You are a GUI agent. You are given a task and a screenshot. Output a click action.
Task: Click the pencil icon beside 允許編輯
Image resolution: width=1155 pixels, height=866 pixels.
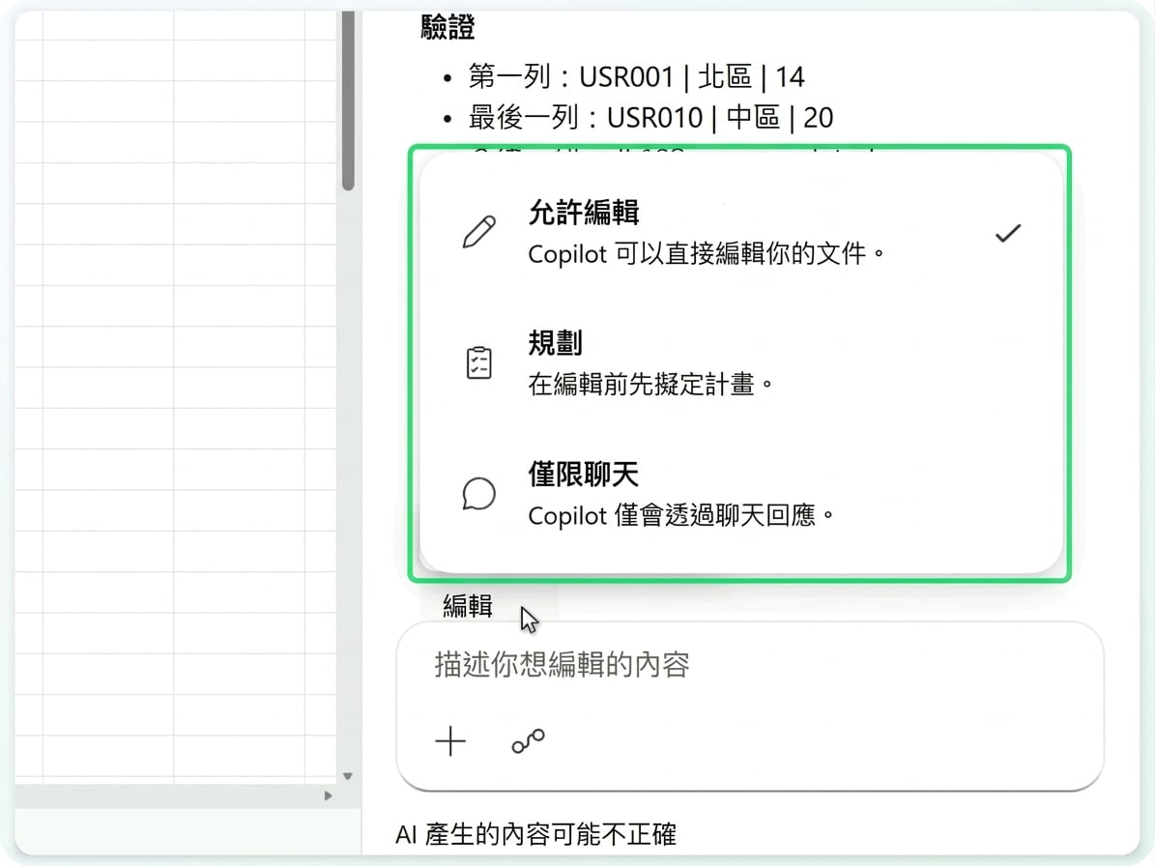(x=478, y=232)
